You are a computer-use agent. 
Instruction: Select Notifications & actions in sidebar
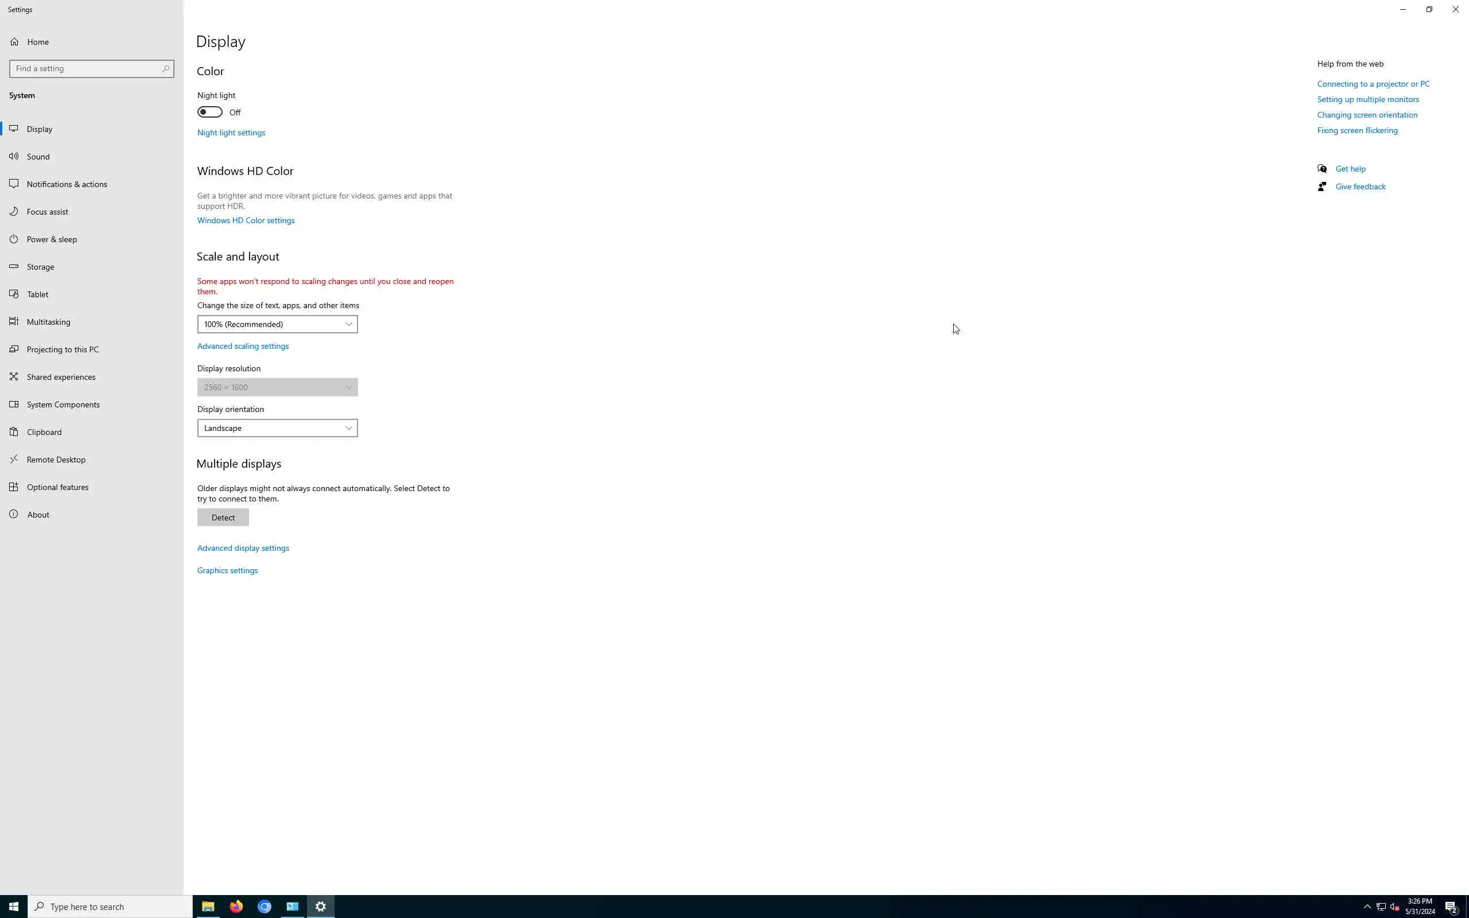[x=67, y=184]
